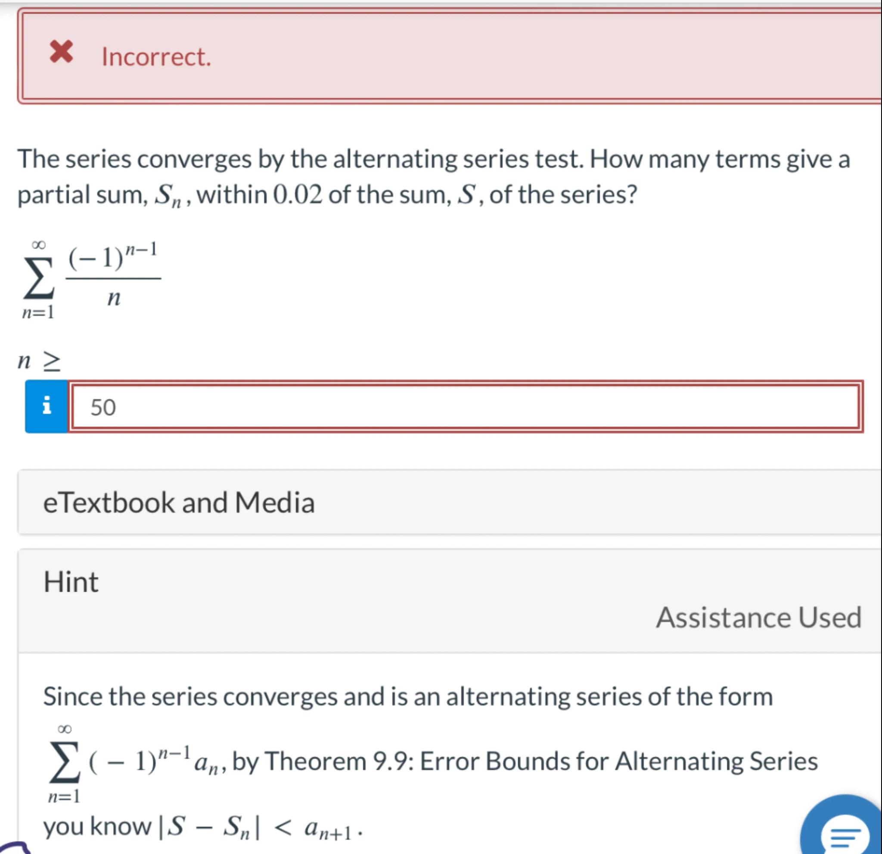Collapse the Hint section header
The image size is (882, 854).
(x=71, y=581)
